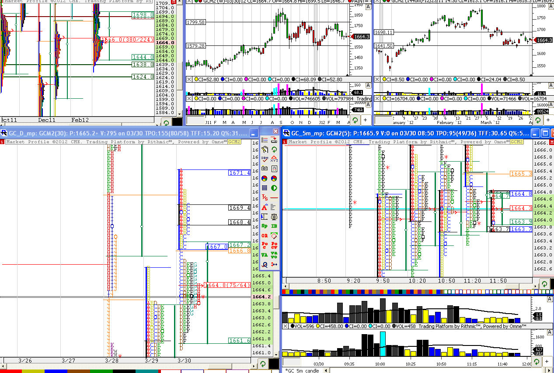Click the 1665.3 orange label in GC_5m_mp

(x=521, y=173)
